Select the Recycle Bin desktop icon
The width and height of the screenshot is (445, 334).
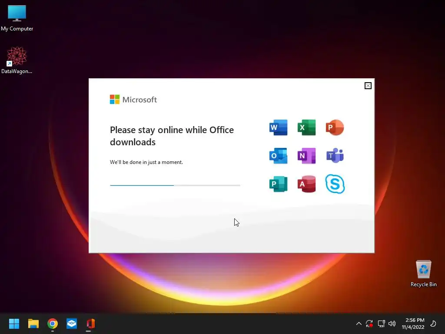[423, 274]
